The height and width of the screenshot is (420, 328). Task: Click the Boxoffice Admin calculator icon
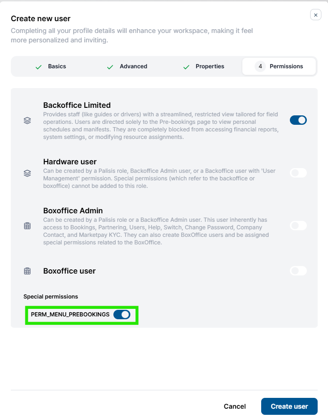click(x=27, y=226)
